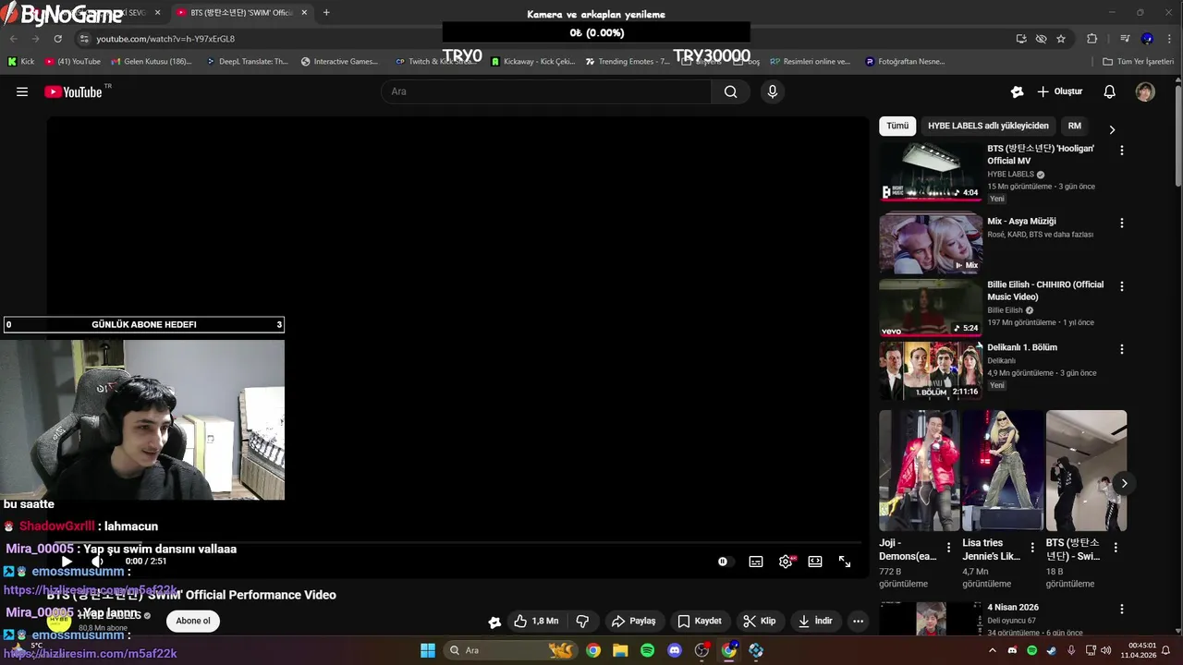Click the address bar URL
This screenshot has height=665, width=1183.
pos(165,39)
